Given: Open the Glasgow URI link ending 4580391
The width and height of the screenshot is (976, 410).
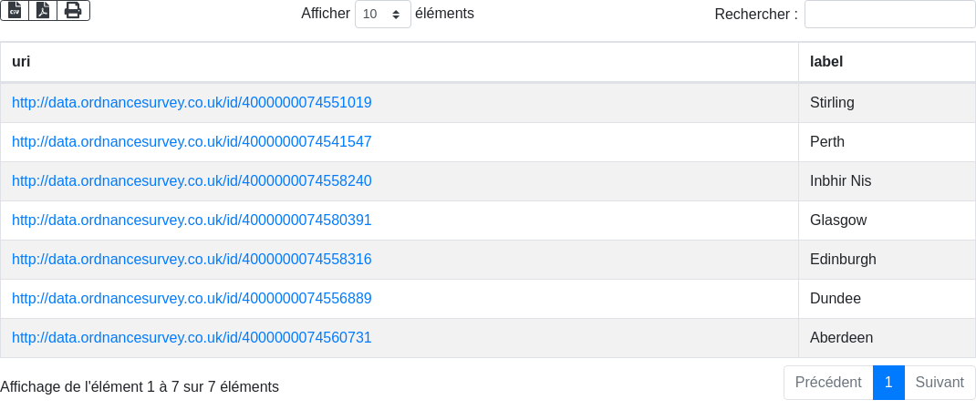Looking at the screenshot, I should click(192, 220).
